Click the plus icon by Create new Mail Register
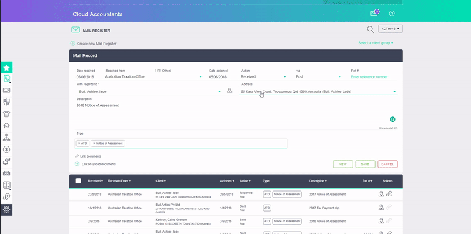The height and width of the screenshot is (234, 471). (72, 44)
